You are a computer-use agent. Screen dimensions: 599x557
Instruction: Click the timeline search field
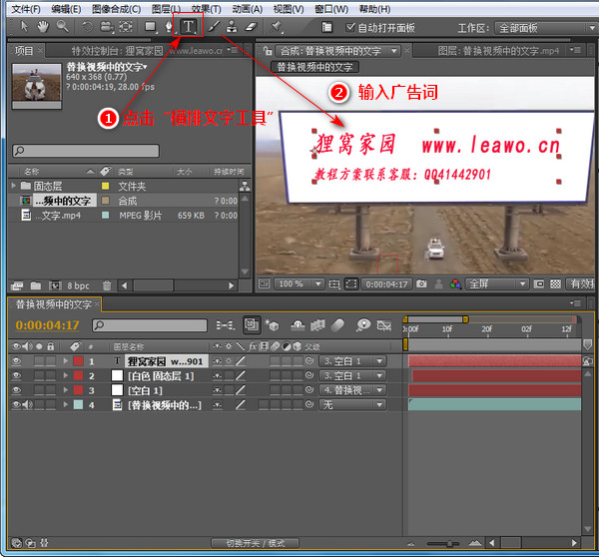coord(150,325)
